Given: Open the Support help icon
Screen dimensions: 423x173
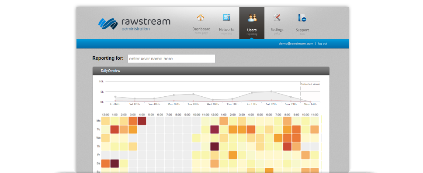Looking at the screenshot, I should (x=302, y=18).
